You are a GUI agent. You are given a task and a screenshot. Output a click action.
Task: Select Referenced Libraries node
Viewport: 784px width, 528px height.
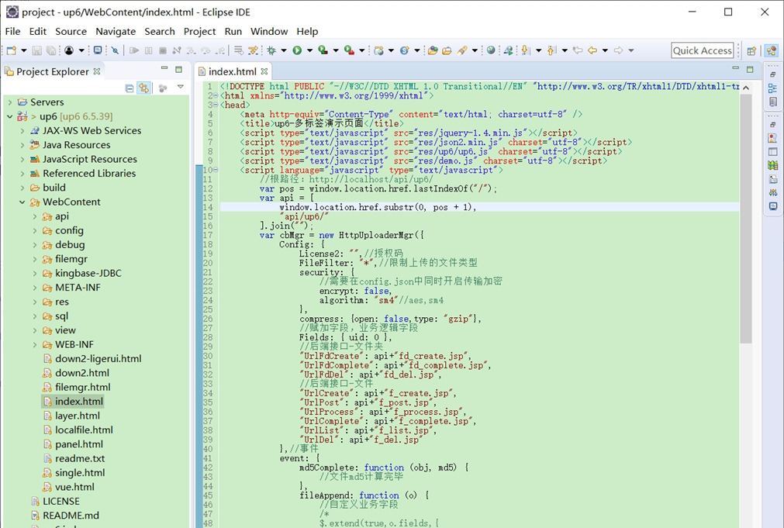pos(89,174)
